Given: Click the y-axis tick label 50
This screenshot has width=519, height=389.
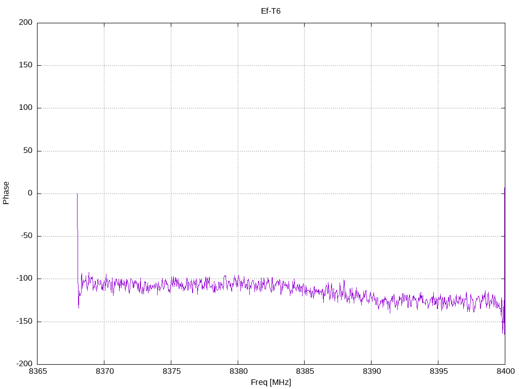Looking at the screenshot, I should [28, 151].
